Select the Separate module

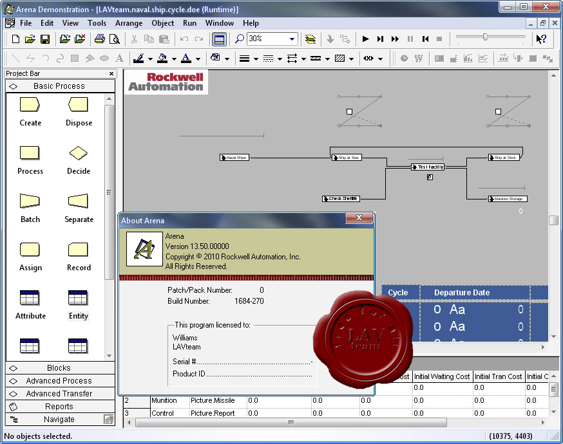pos(79,208)
